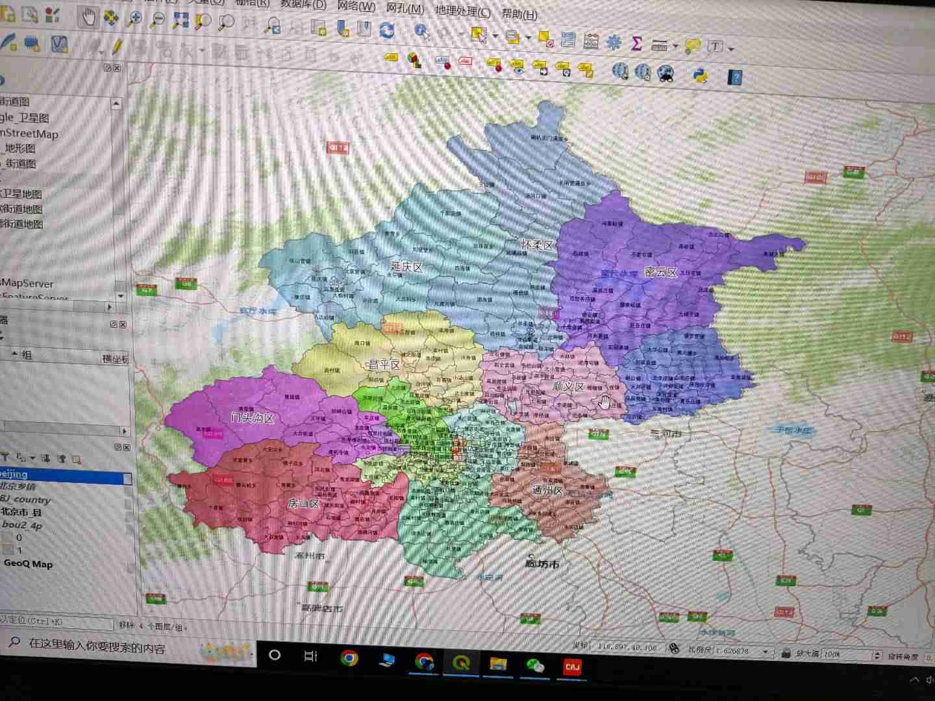Click the legend swatch for class 1
Viewport: 935px width, 701px height.
7,550
